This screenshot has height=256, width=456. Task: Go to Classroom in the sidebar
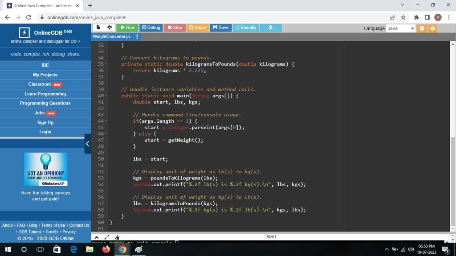click(45, 84)
